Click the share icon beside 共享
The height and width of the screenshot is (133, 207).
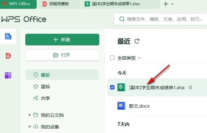tap(36, 98)
